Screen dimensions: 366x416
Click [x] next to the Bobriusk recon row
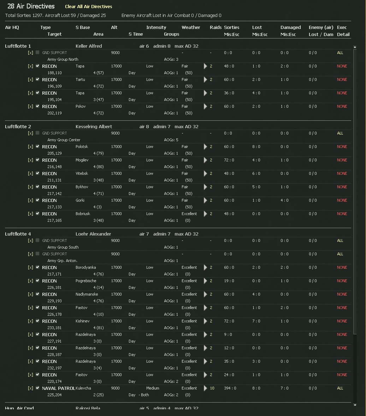pos(30,214)
